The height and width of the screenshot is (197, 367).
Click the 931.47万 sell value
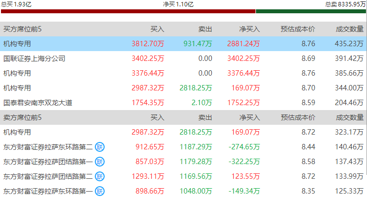click(198, 44)
